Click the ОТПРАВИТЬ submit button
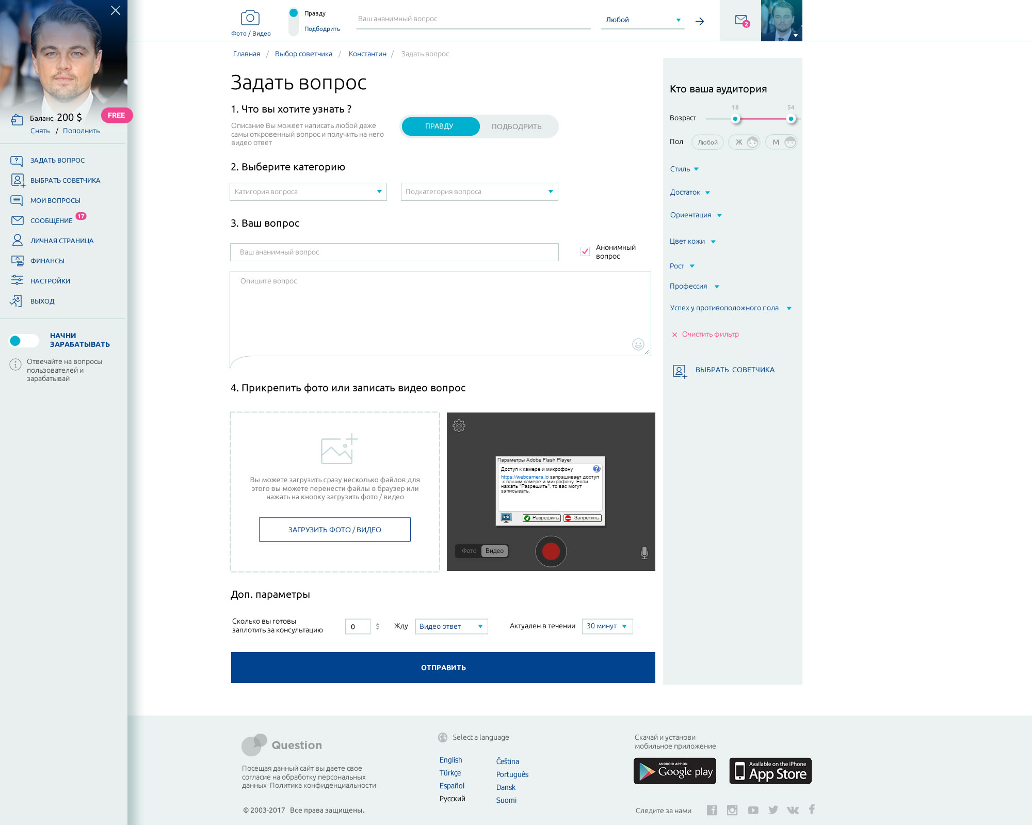Viewport: 1032px width, 825px height. coord(443,667)
